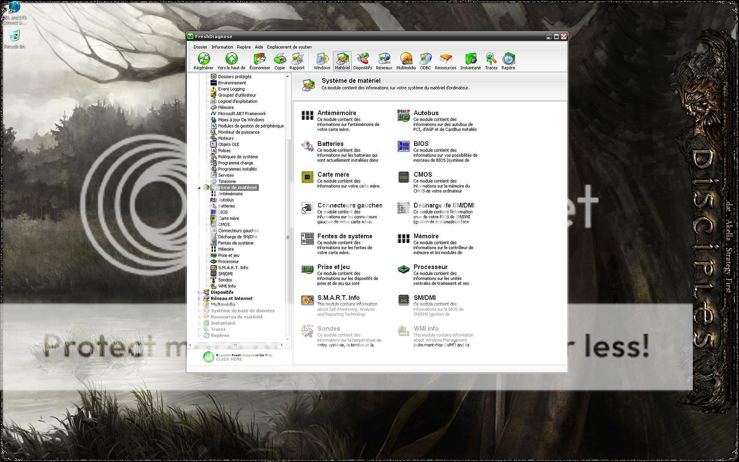Expand the Dispositifs tree node
This screenshot has width=739, height=462.
pyautogui.click(x=199, y=293)
